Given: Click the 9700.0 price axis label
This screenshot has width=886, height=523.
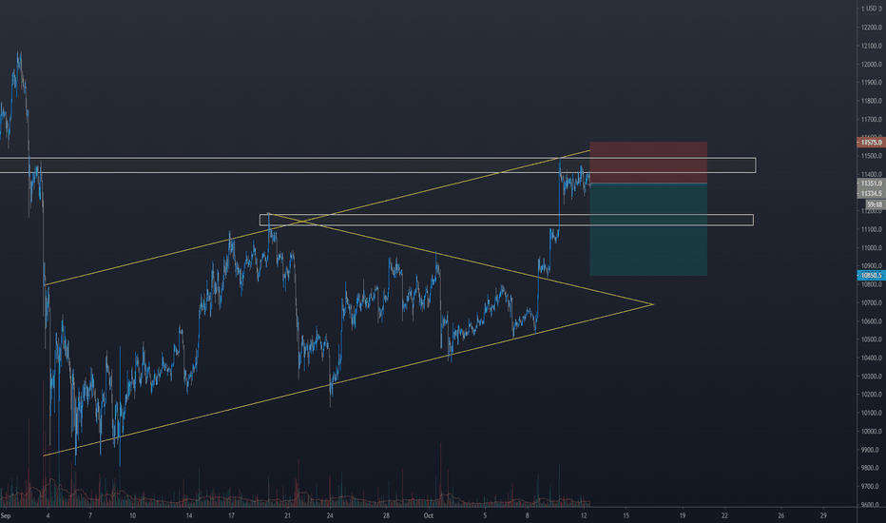Looking at the screenshot, I should coord(872,486).
